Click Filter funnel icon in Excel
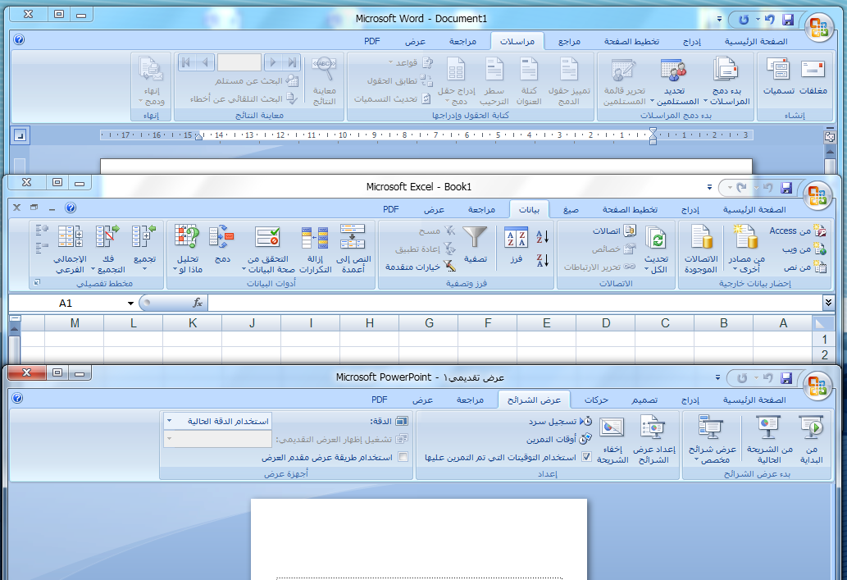Screen dimensions: 847x580 point(476,237)
